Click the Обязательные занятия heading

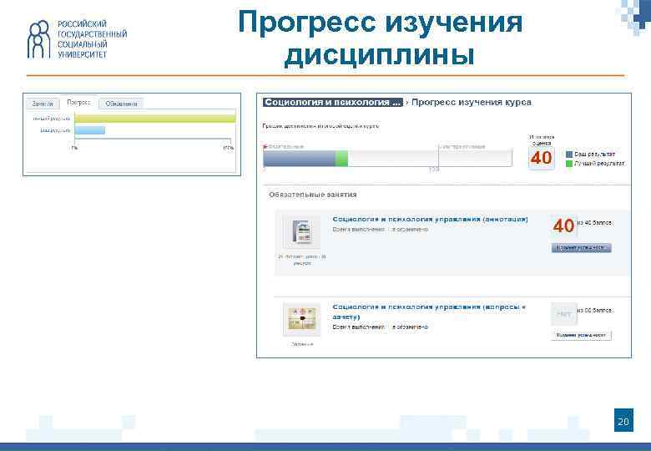313,195
